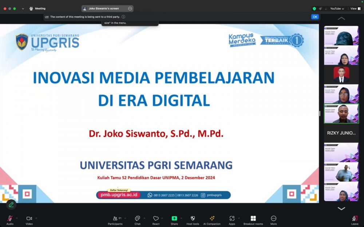Click OK on the third-party notice
The width and height of the screenshot is (364, 227).
[315, 17]
